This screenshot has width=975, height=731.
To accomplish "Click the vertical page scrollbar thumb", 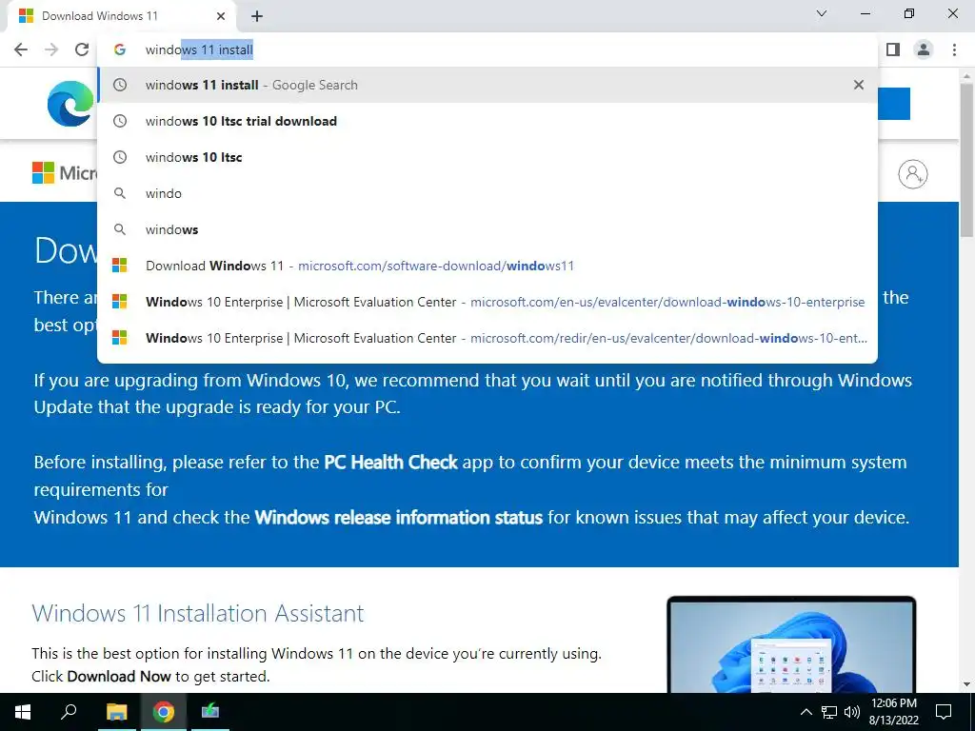I will (x=966, y=162).
